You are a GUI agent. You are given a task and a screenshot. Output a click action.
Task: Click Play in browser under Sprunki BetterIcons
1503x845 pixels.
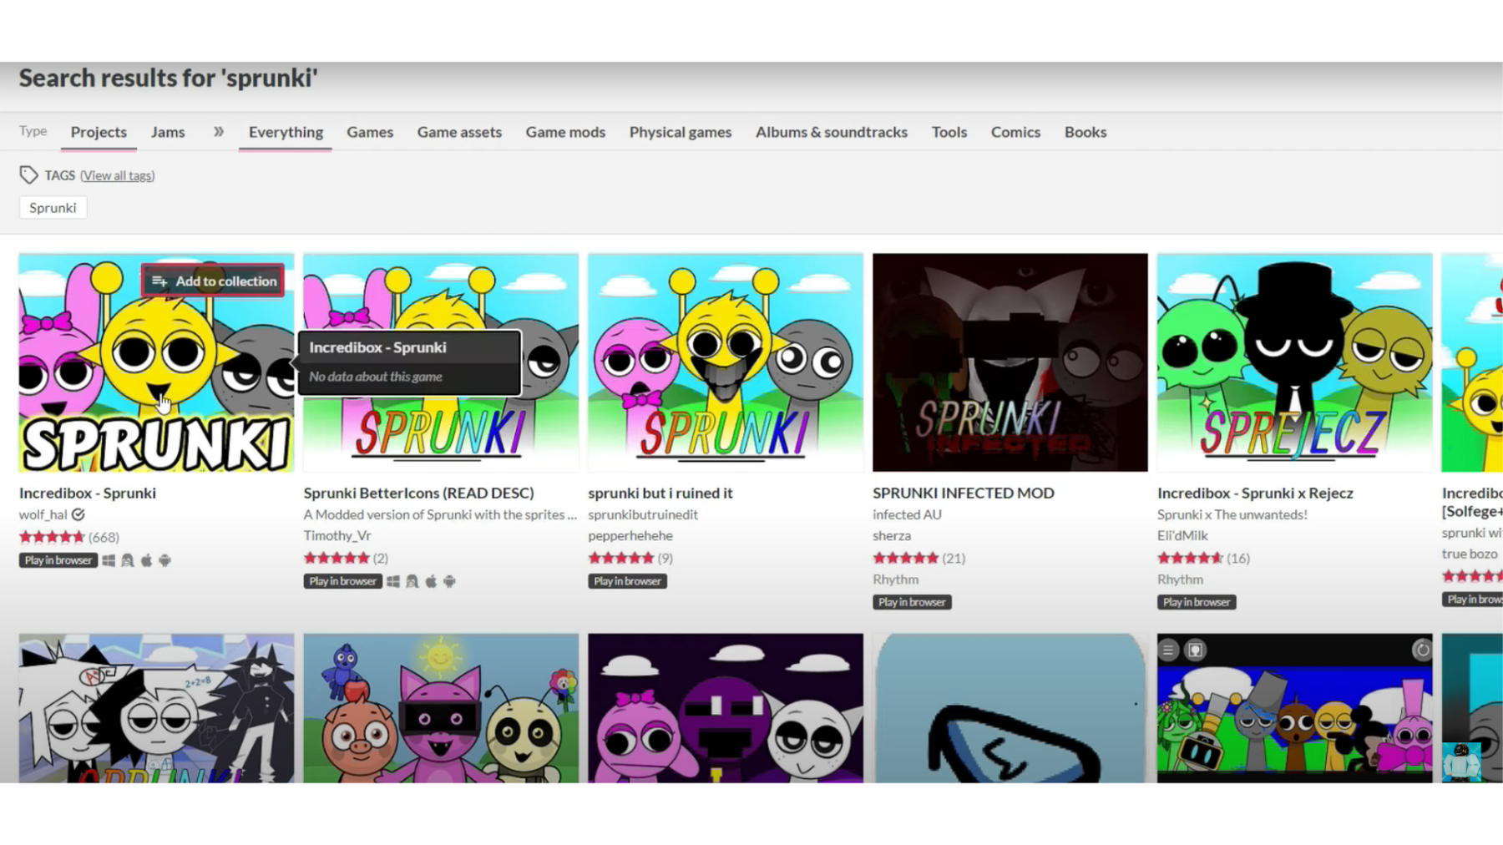coord(343,581)
